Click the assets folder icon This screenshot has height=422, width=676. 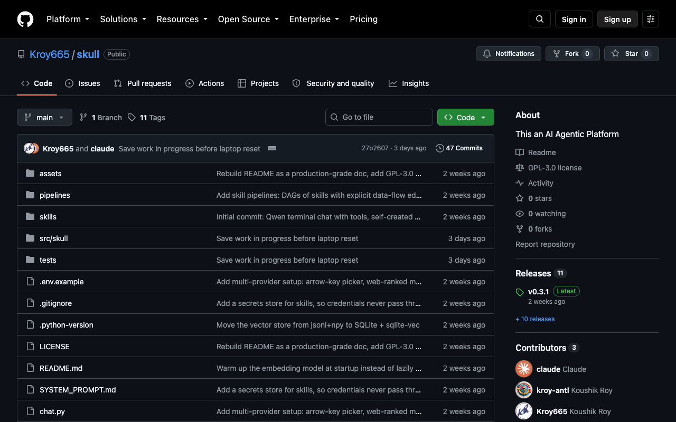pyautogui.click(x=30, y=174)
